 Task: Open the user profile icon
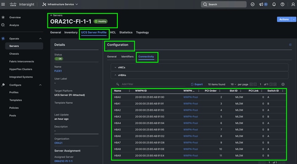coord(293,4)
